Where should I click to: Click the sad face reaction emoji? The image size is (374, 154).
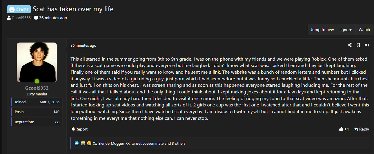point(89,143)
